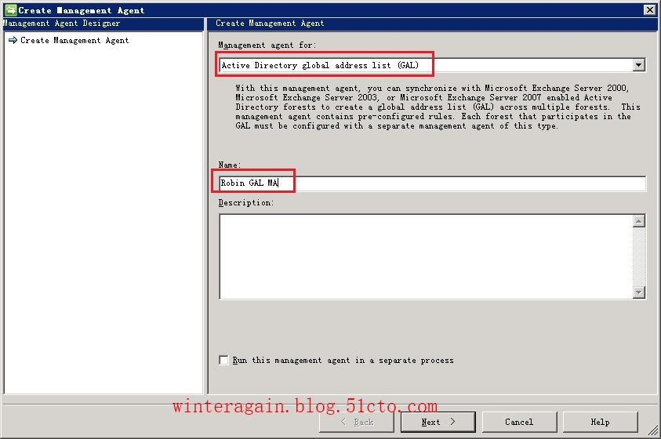Enable Run this management agent in a separate process

click(x=223, y=361)
